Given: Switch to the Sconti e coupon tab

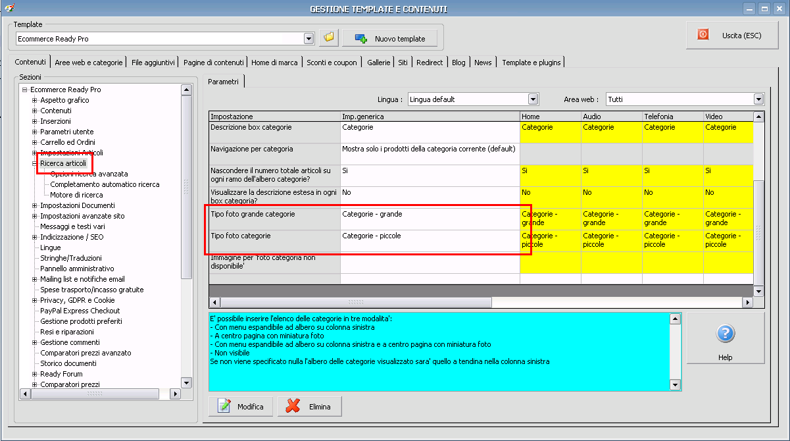Looking at the screenshot, I should [x=332, y=63].
